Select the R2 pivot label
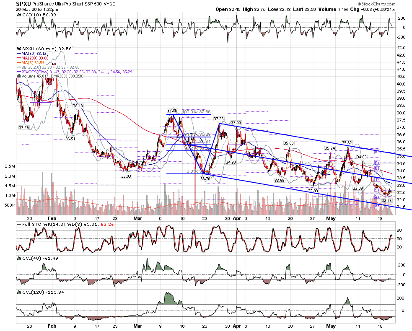412x331 pixels. point(377,163)
